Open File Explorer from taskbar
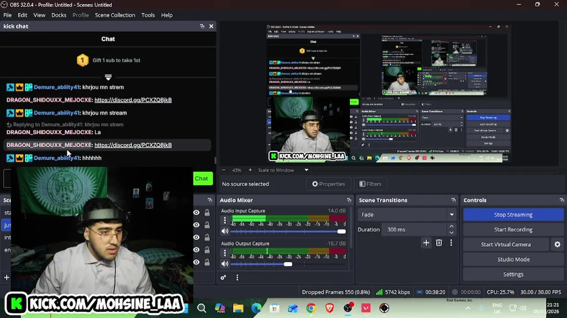 238,308
